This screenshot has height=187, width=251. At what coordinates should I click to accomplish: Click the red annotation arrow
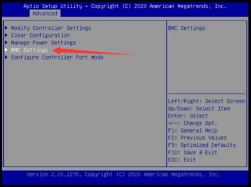click(x=93, y=51)
